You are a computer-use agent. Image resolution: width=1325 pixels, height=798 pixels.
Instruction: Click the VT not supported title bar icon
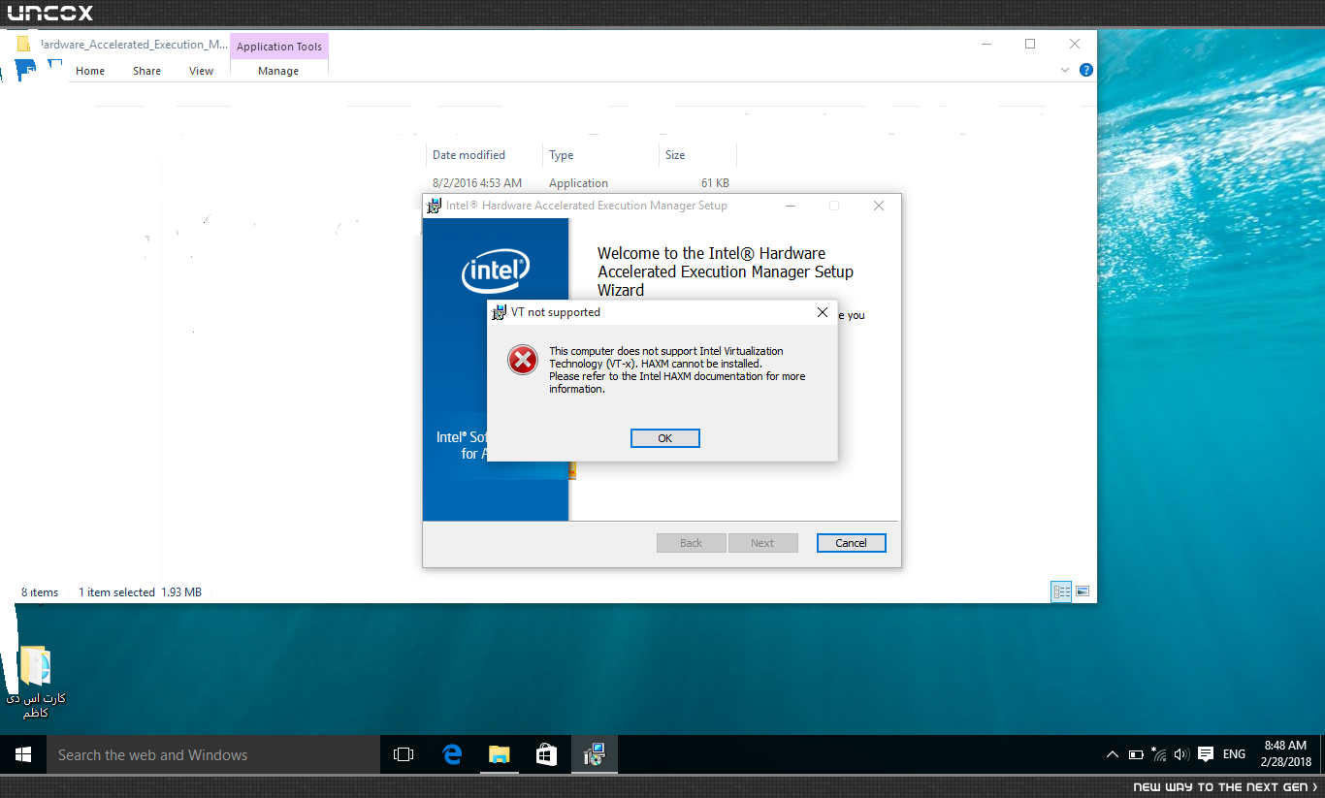coord(500,312)
